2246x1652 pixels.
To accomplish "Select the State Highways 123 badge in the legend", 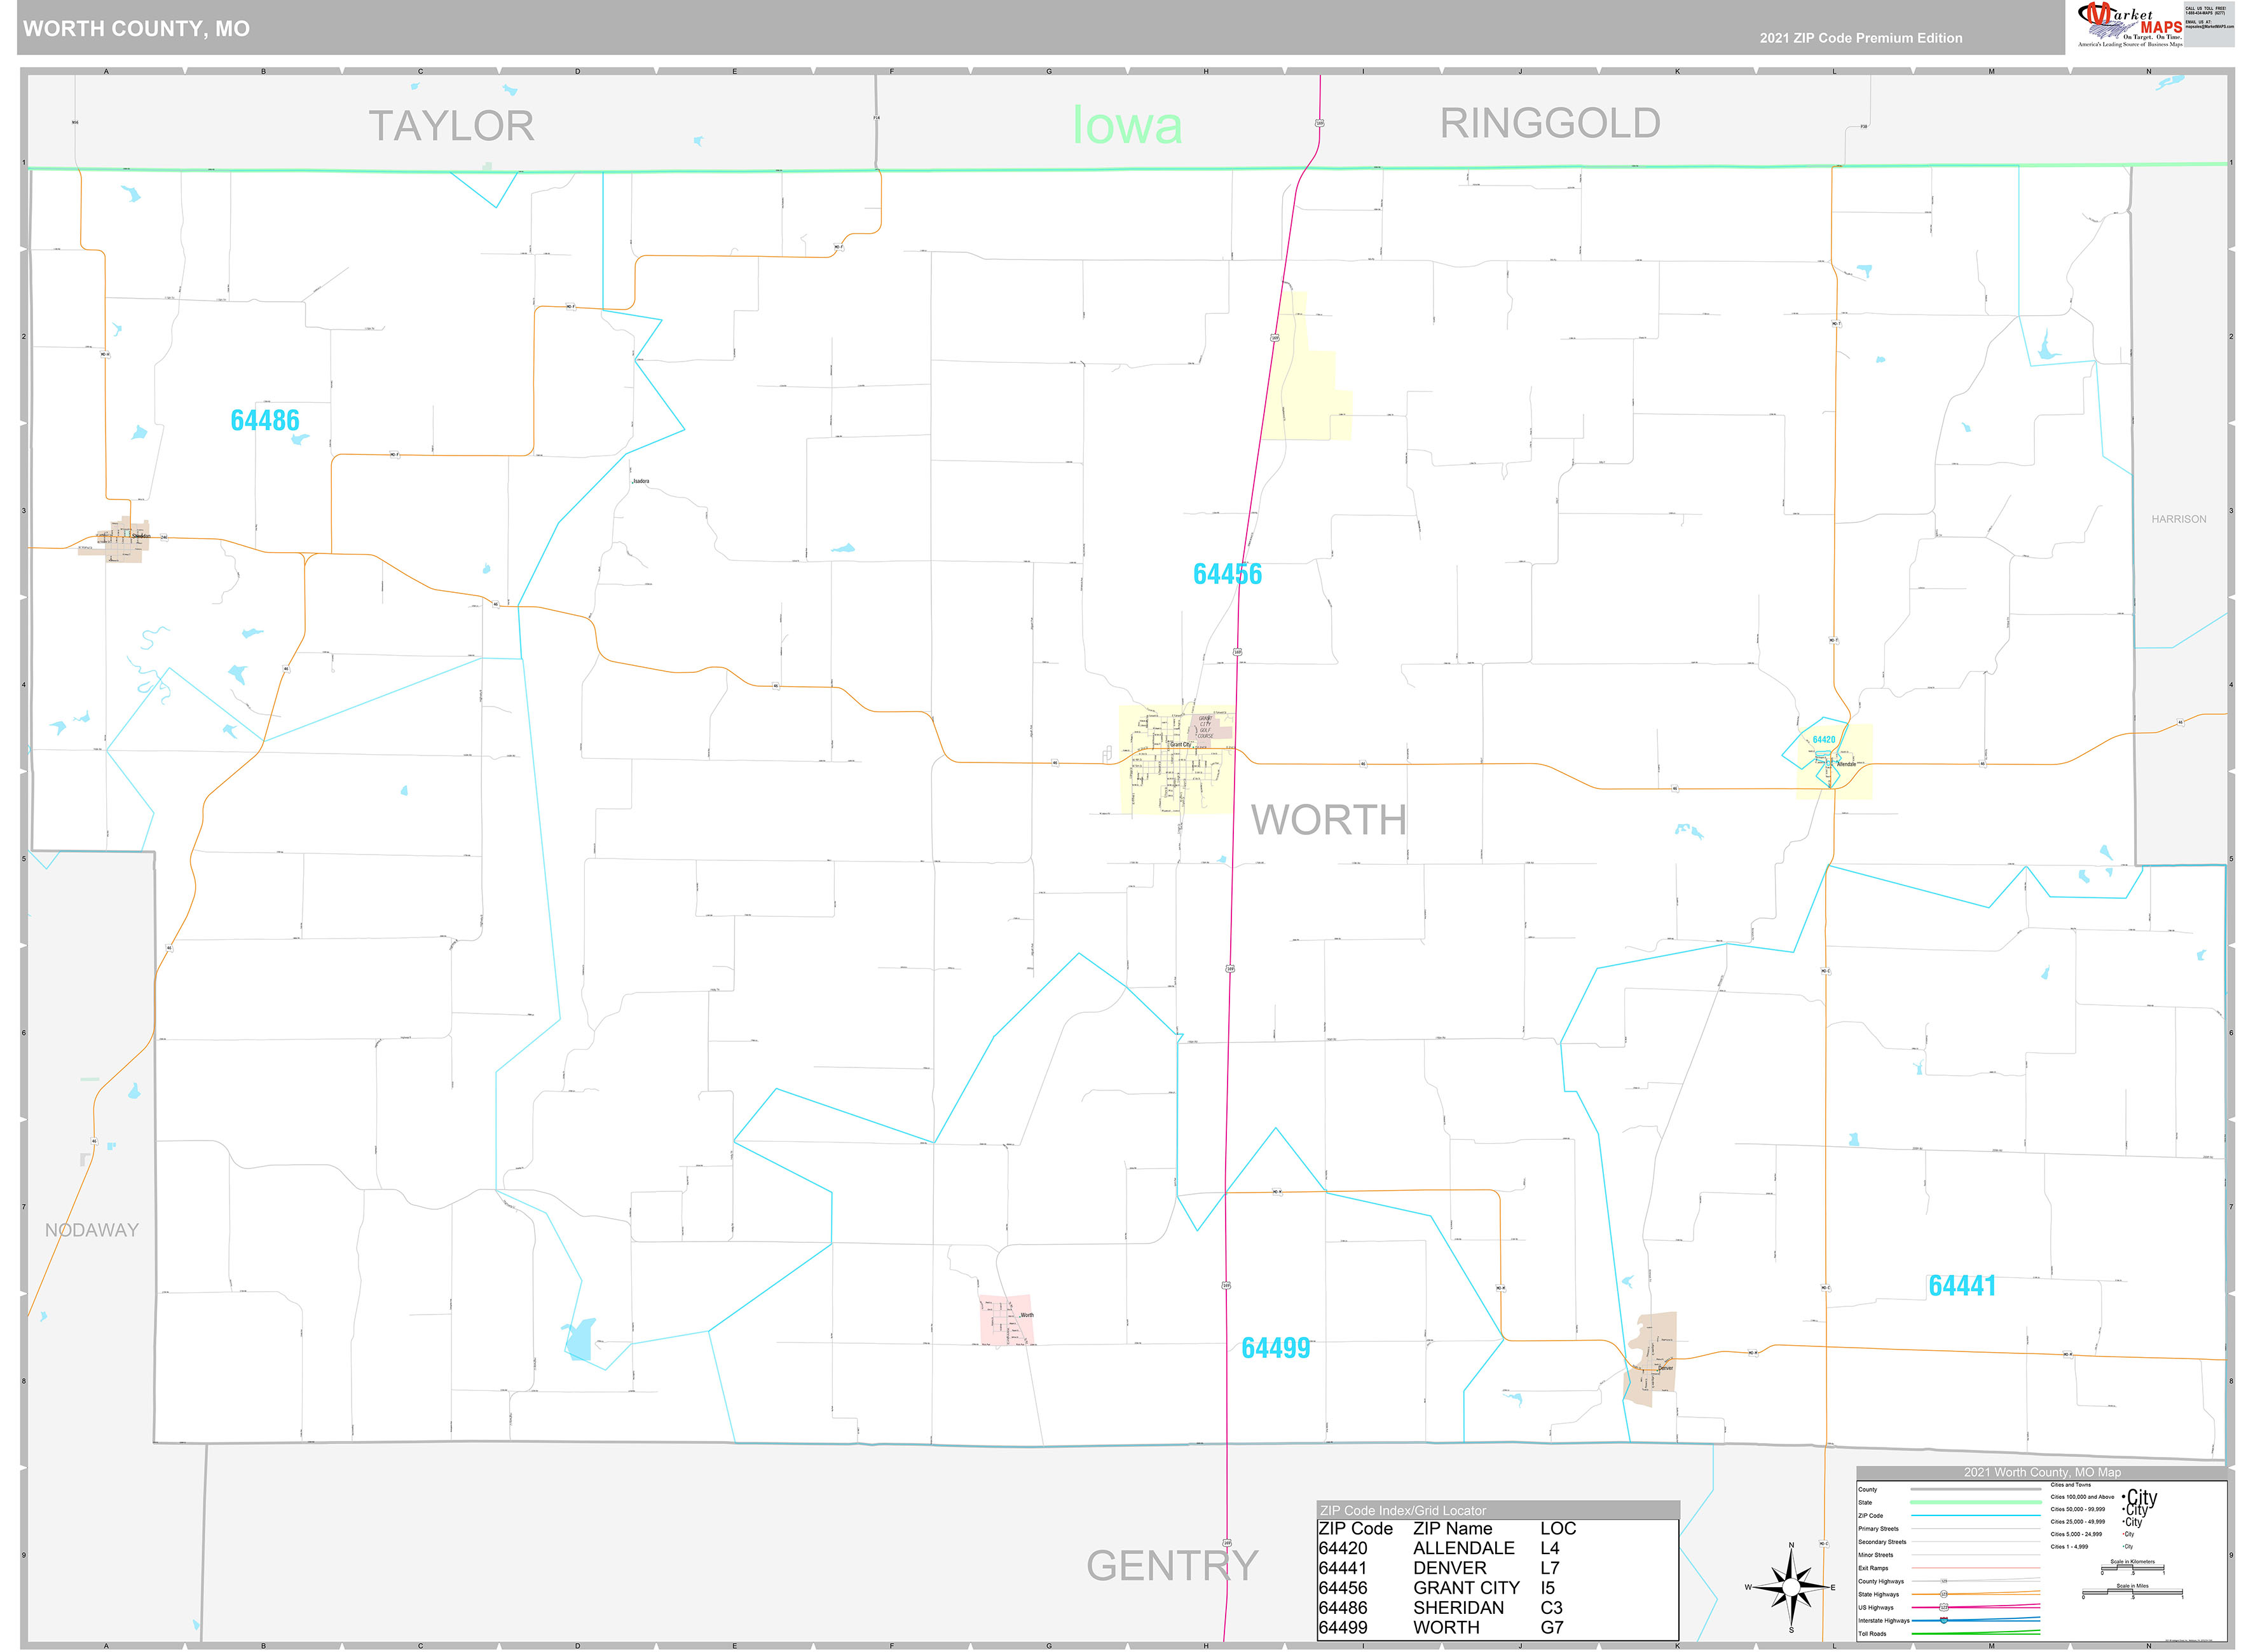I will pos(1944,1595).
